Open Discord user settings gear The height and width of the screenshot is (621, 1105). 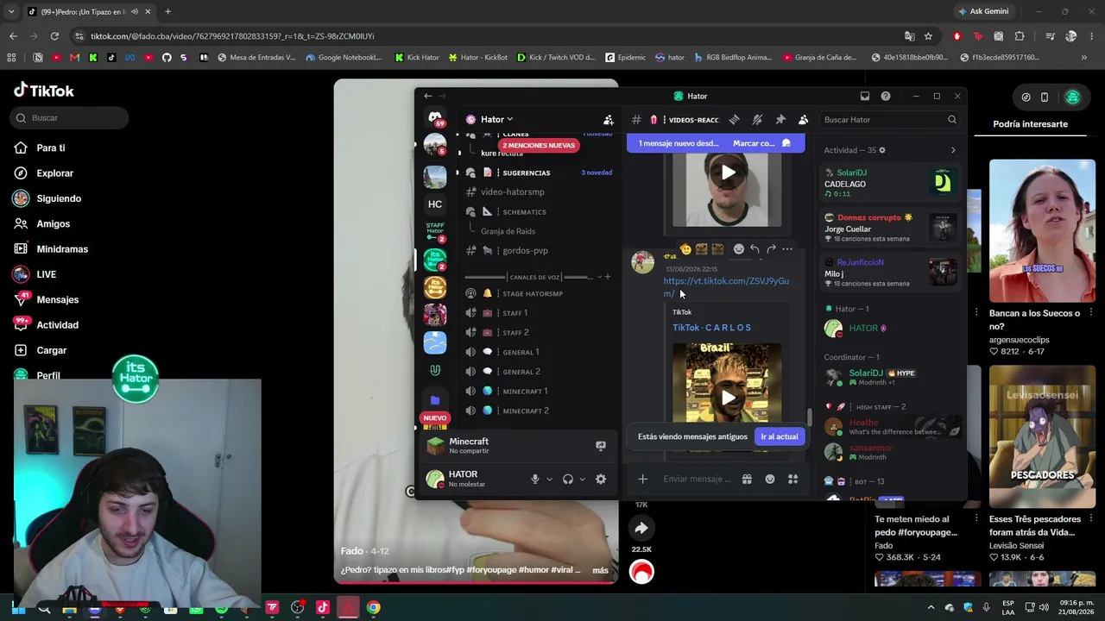pyautogui.click(x=601, y=480)
